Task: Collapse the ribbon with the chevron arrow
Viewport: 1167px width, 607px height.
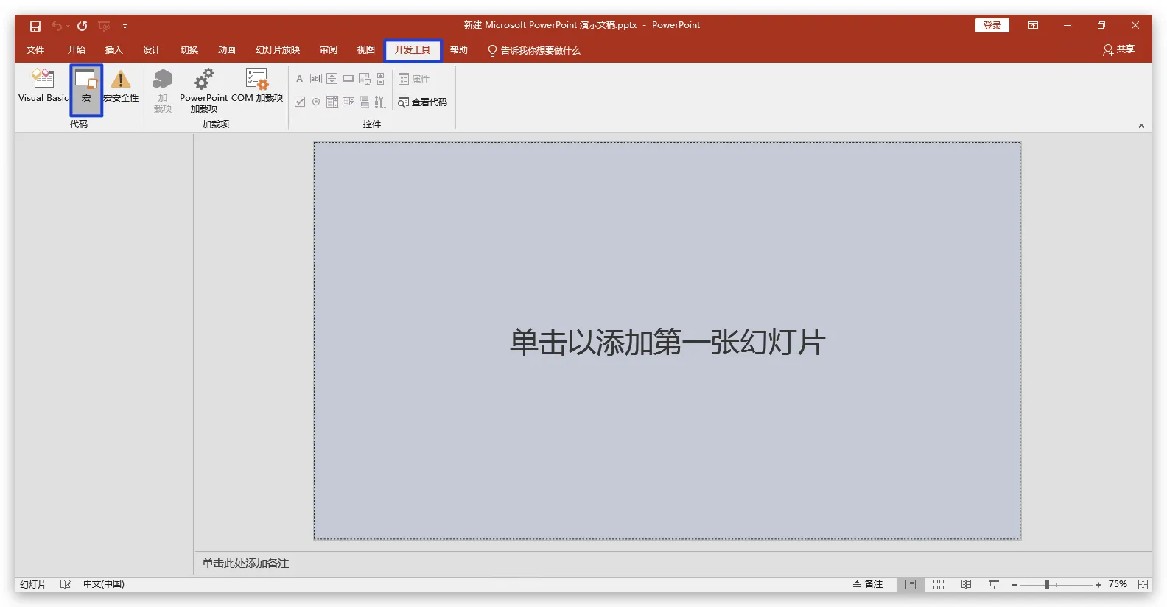Action: click(x=1141, y=126)
